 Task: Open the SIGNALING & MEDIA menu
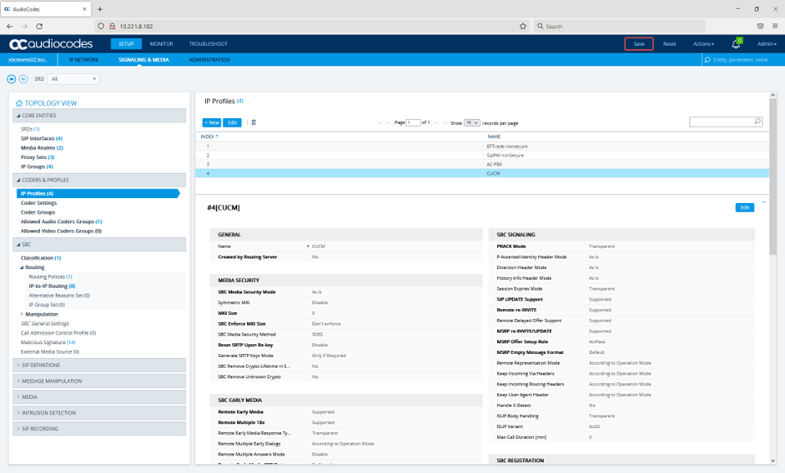coord(143,60)
